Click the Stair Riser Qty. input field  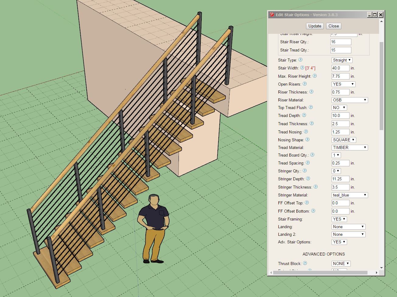[x=341, y=42]
